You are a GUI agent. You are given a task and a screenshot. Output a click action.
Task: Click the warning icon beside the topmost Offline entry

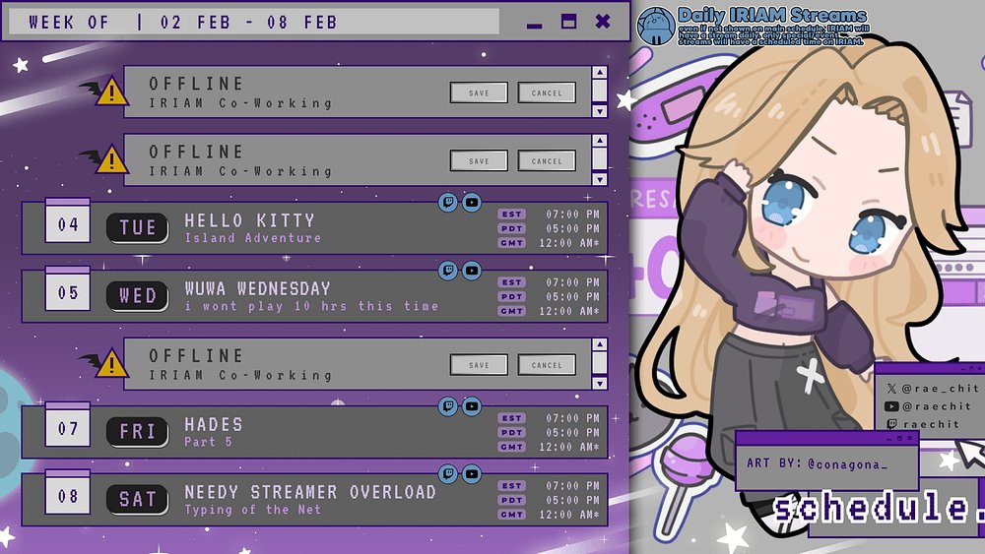112,92
